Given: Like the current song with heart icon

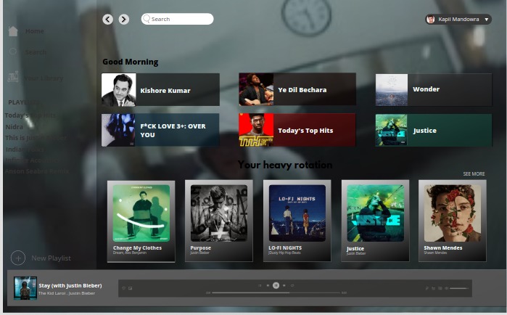Looking at the screenshot, I should (x=123, y=288).
